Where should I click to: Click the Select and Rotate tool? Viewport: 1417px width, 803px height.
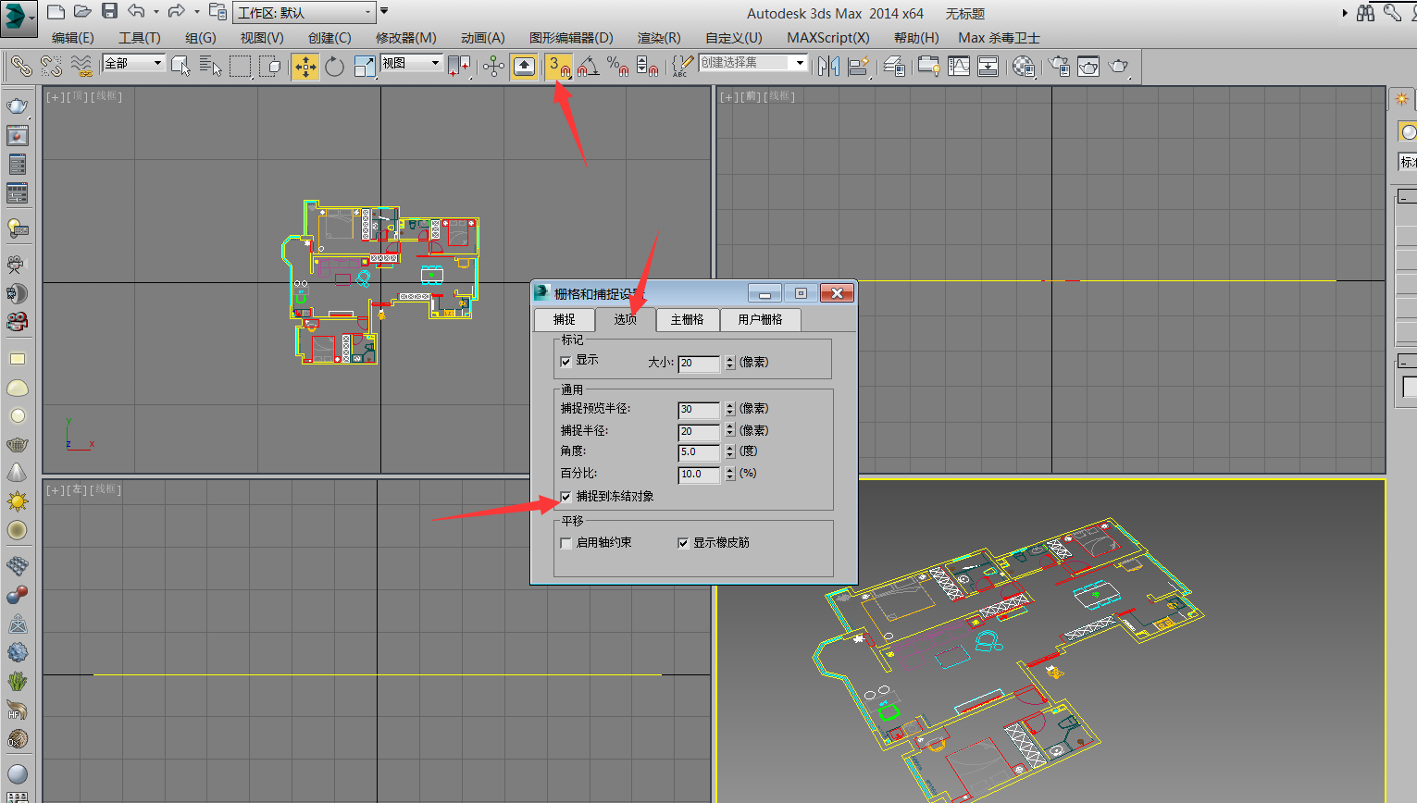pos(334,66)
